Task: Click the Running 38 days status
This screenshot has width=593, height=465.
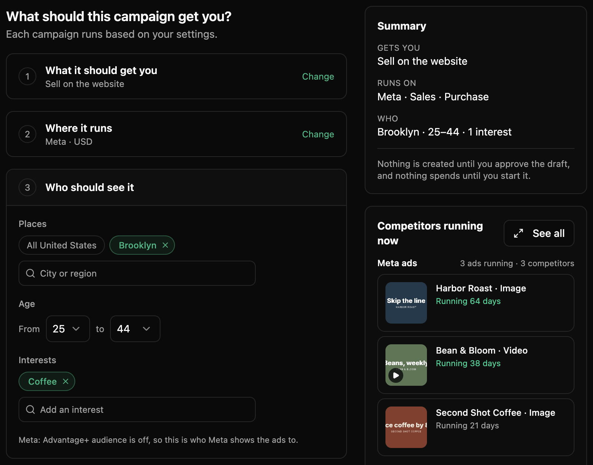Action: 468,363
